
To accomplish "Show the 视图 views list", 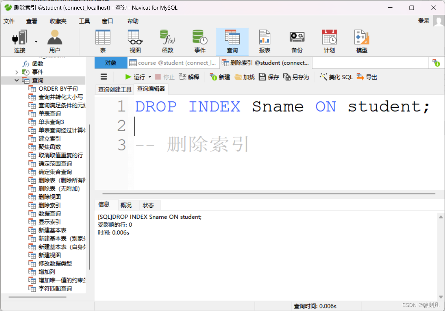I will pos(135,41).
